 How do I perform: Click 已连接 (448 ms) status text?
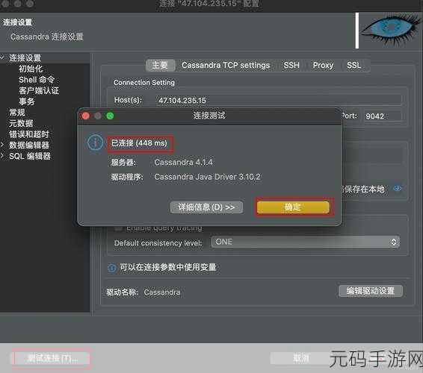139,143
